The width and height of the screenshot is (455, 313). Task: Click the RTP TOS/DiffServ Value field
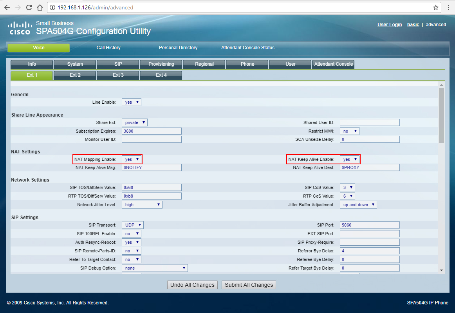coord(152,196)
